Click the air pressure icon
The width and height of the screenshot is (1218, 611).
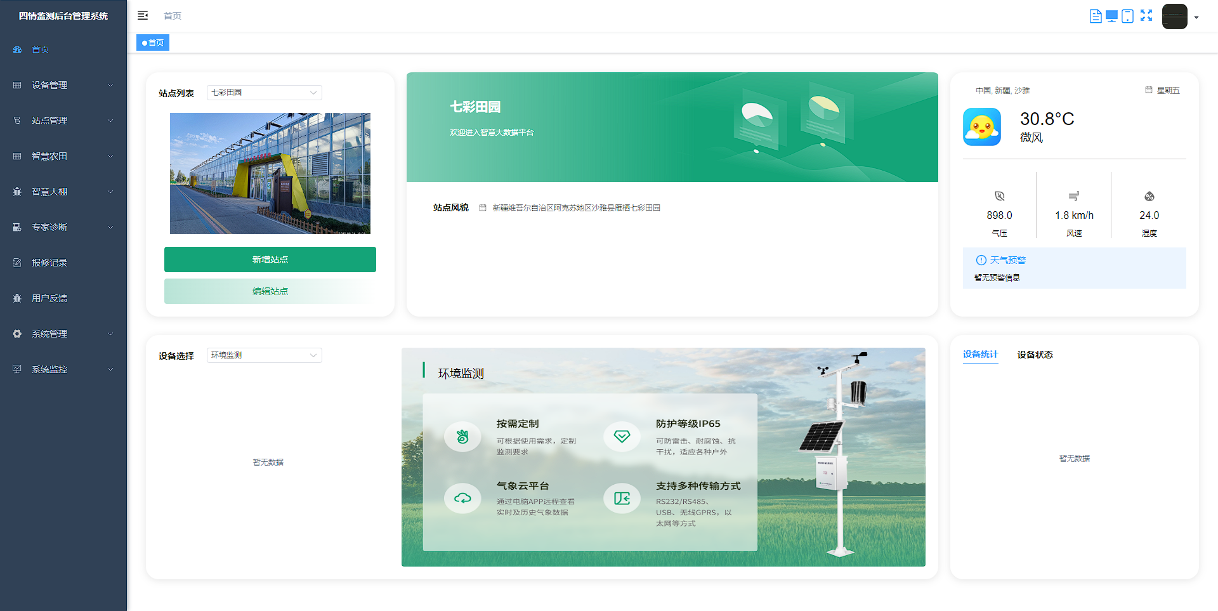(x=999, y=196)
